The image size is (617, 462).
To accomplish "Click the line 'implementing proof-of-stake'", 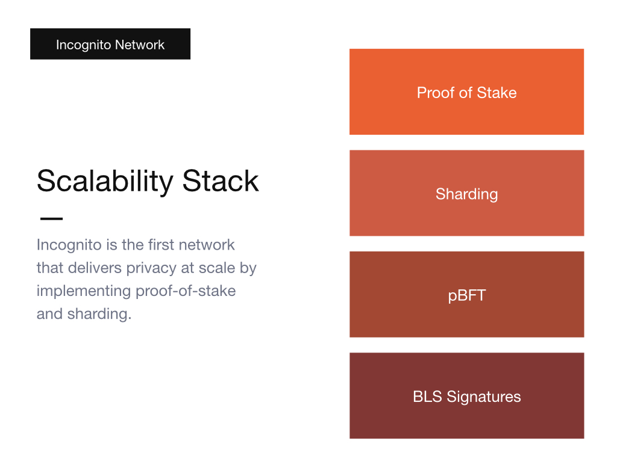I will tap(136, 291).
